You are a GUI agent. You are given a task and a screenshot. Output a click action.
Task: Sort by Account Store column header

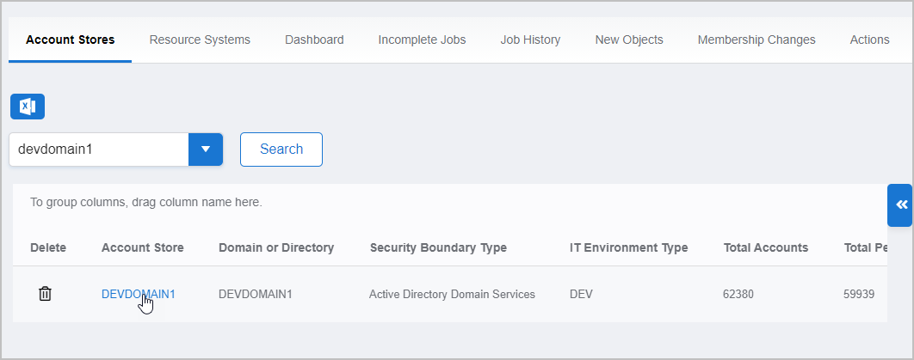click(142, 247)
